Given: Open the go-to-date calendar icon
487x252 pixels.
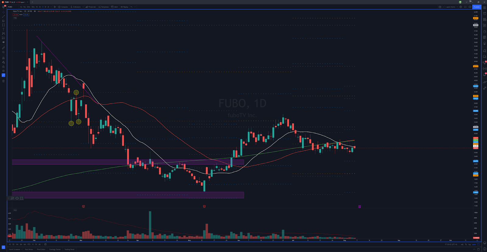Looking at the screenshot, I should pos(45,244).
